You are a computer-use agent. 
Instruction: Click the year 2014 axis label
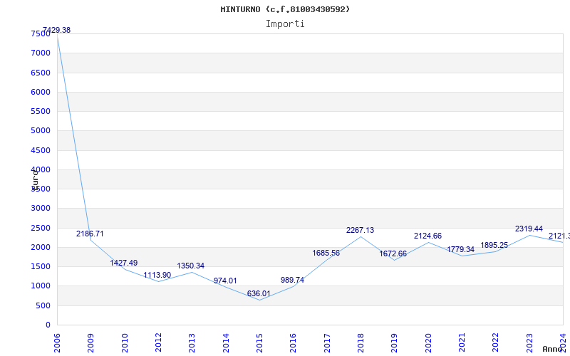[226, 343]
